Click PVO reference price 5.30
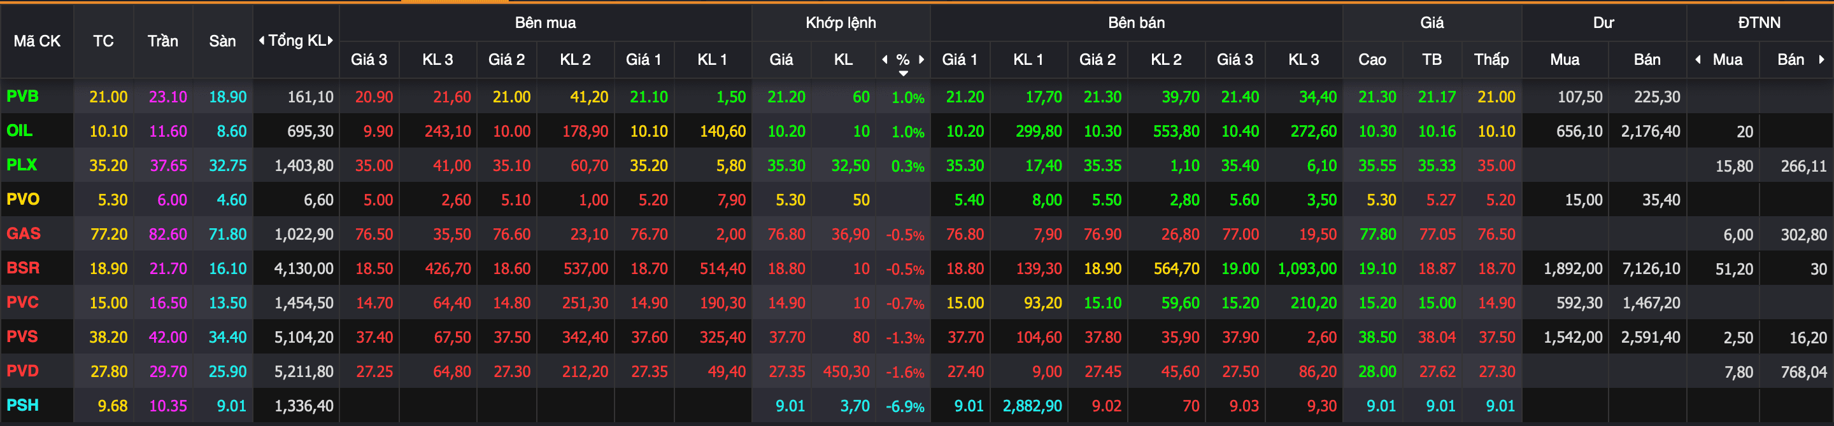This screenshot has width=1834, height=426. coord(113,200)
